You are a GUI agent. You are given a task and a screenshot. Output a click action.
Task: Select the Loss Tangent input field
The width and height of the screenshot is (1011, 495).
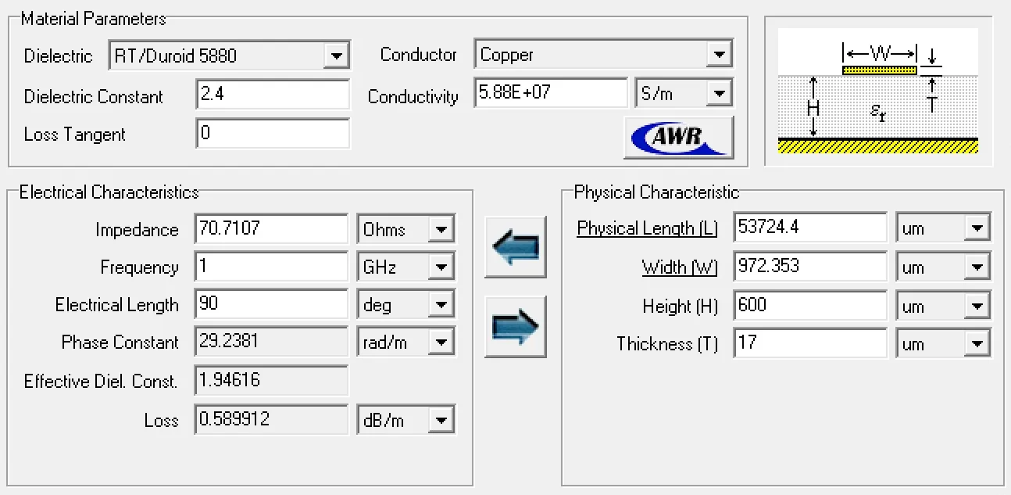point(272,134)
